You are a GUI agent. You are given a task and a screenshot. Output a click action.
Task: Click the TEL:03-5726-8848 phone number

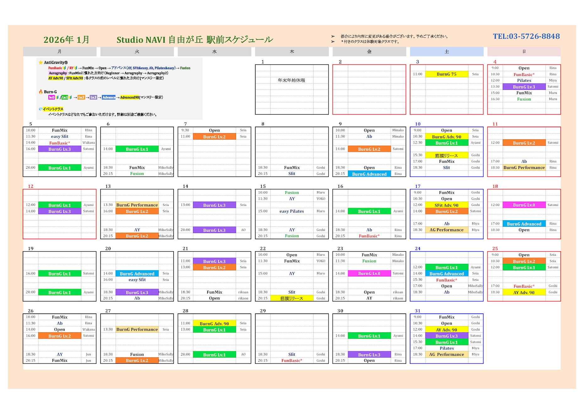point(526,36)
